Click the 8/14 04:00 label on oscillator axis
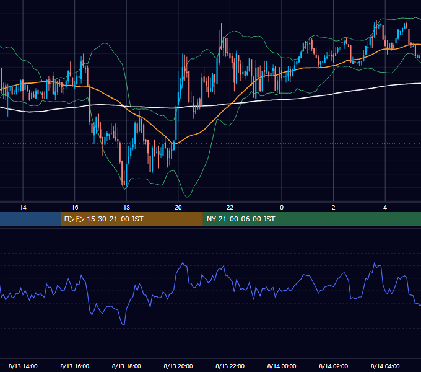The image size is (421, 372). [x=385, y=366]
